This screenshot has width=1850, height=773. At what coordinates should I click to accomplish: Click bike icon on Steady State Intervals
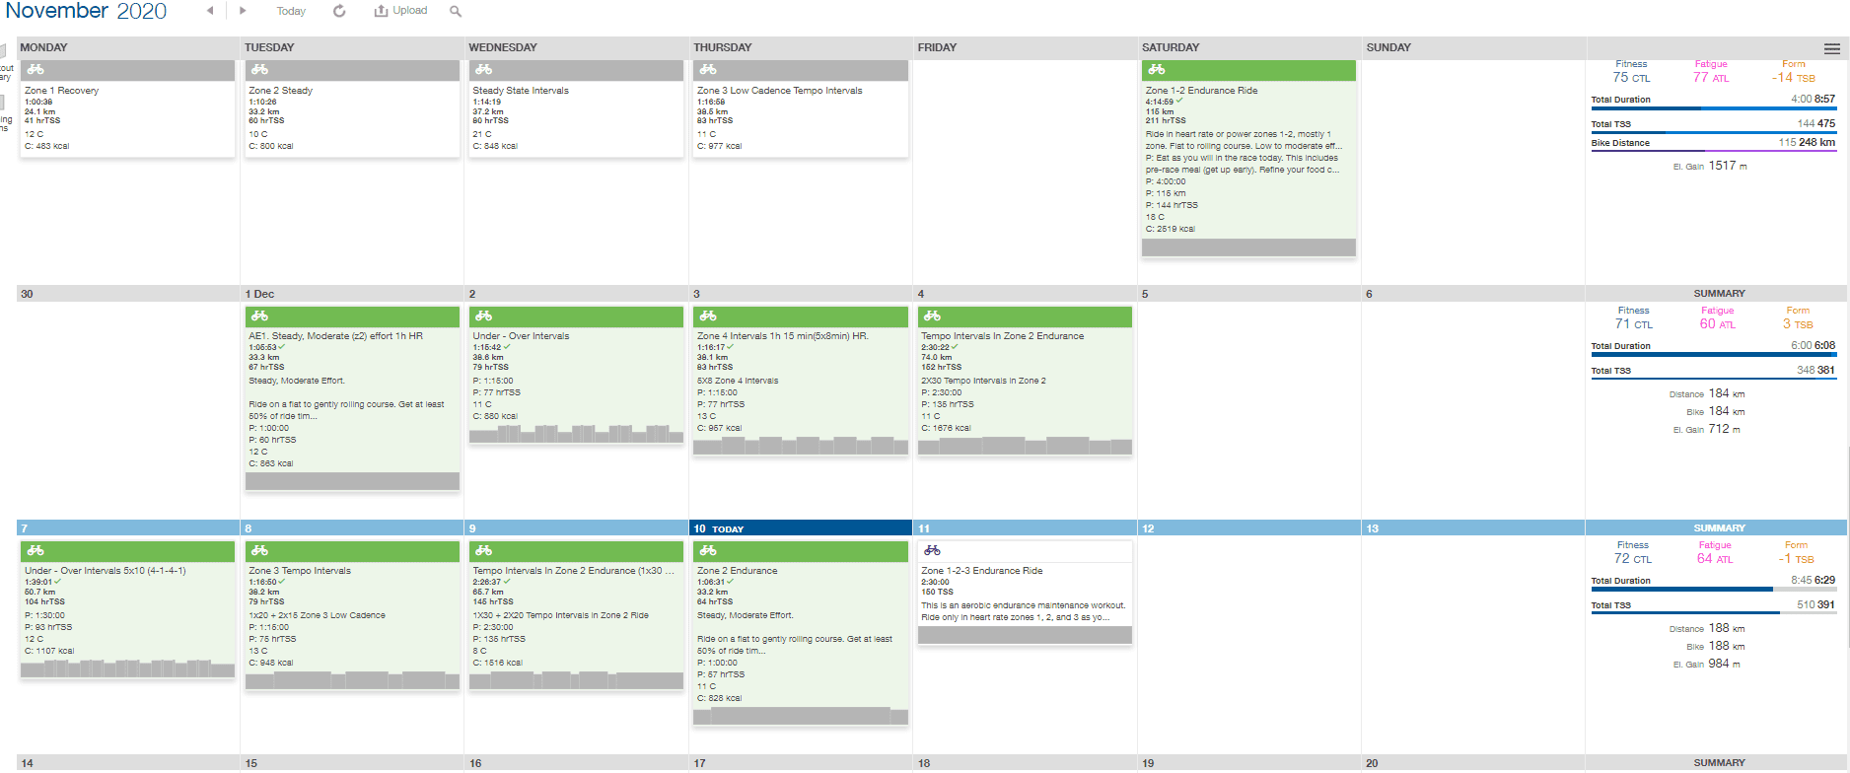tap(483, 70)
